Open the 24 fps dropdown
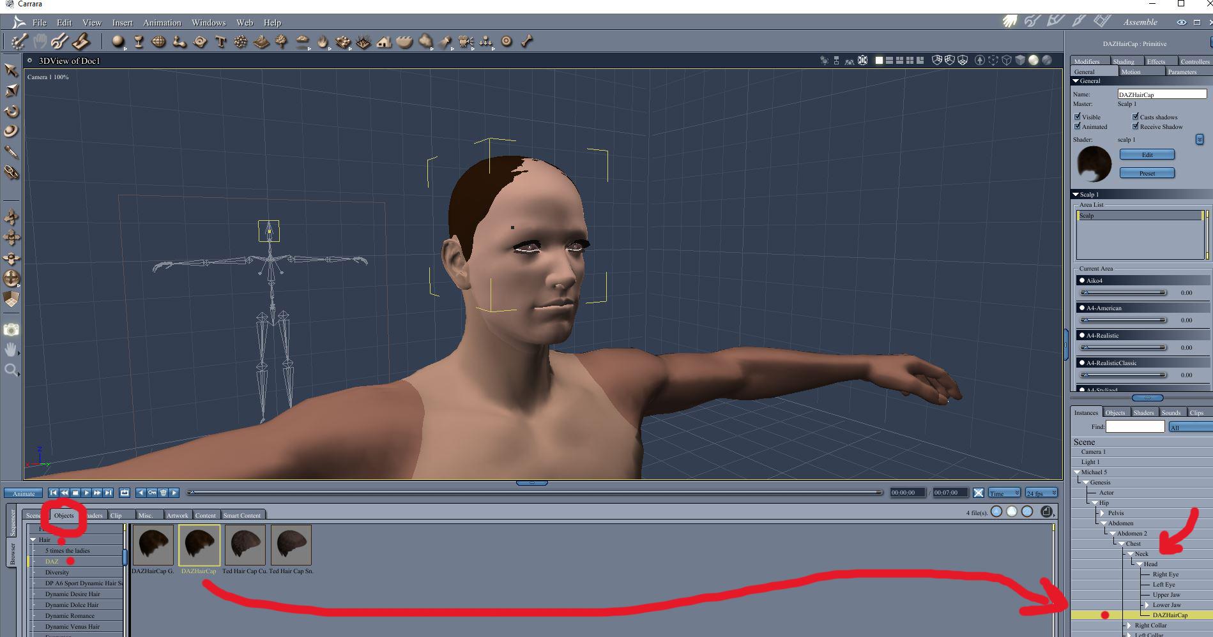The width and height of the screenshot is (1213, 637). [x=1041, y=493]
